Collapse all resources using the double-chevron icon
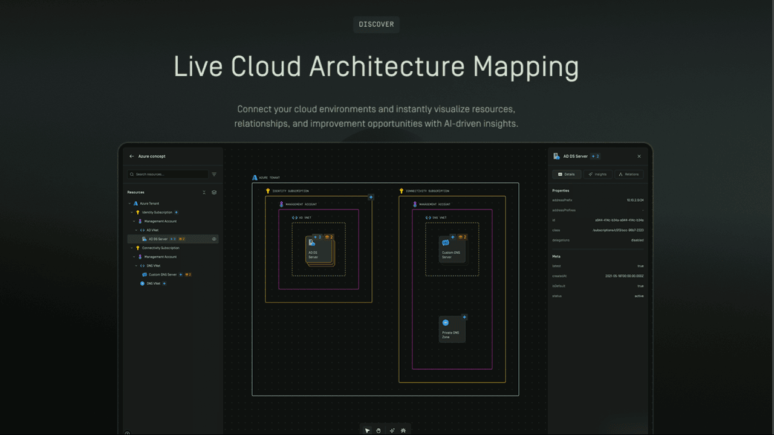Viewport: 774px width, 435px height. (204, 193)
